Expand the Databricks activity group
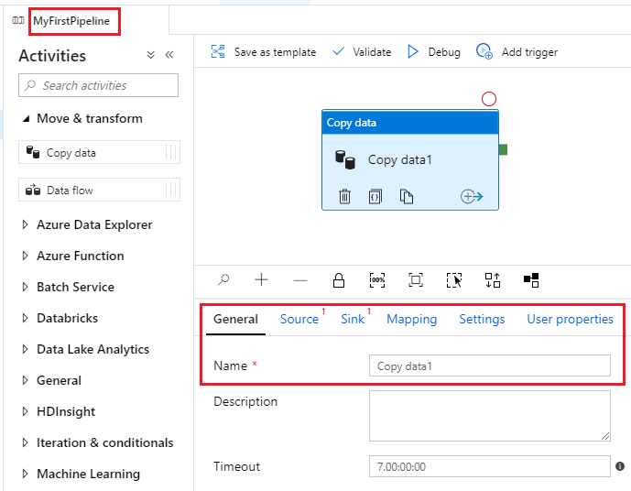631x491 pixels. tap(26, 319)
